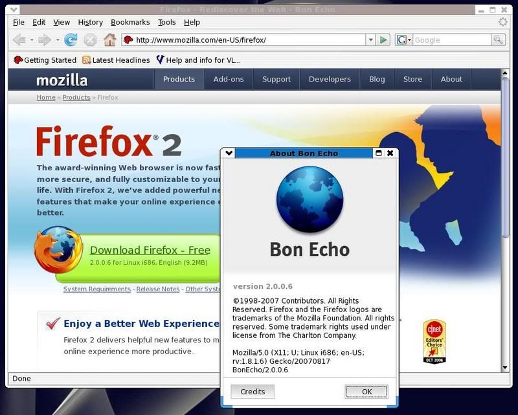Screen dimensions: 518x415
Task: Click the search magnifier icon
Action: point(498,40)
